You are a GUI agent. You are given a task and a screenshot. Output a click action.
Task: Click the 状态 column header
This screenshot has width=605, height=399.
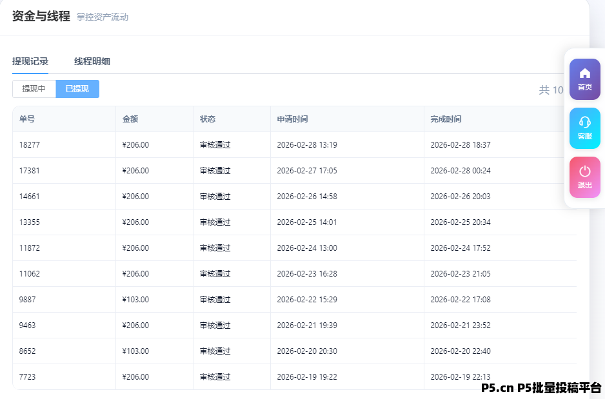tap(208, 119)
